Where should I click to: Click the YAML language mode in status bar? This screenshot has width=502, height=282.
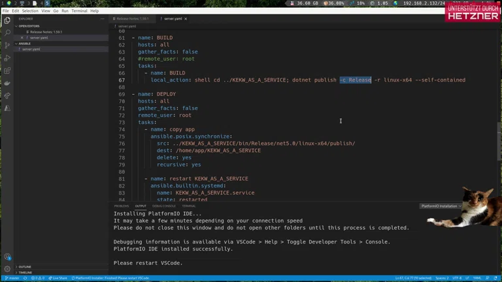(x=477, y=278)
